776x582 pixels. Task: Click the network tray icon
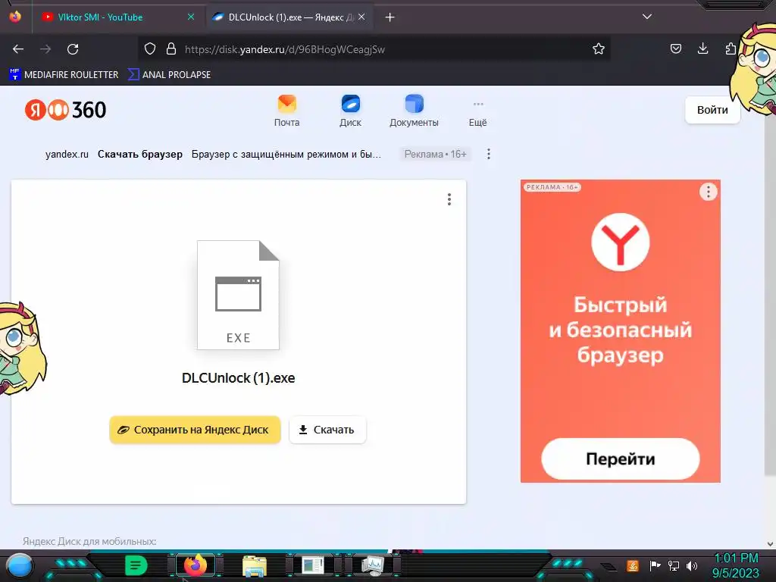pyautogui.click(x=674, y=565)
